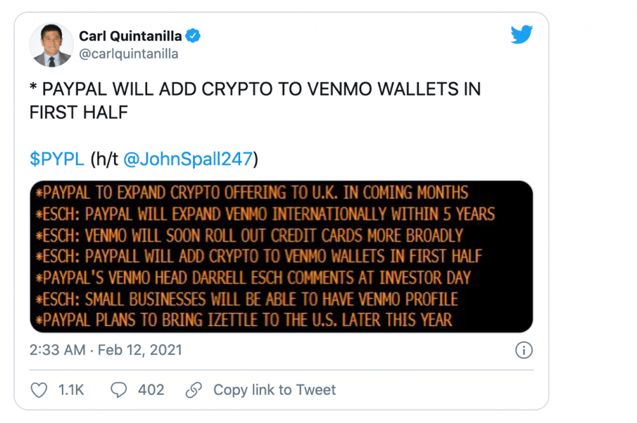Open Carl Quintanilla's profile photo
Screen dimensions: 637x423
52,45
